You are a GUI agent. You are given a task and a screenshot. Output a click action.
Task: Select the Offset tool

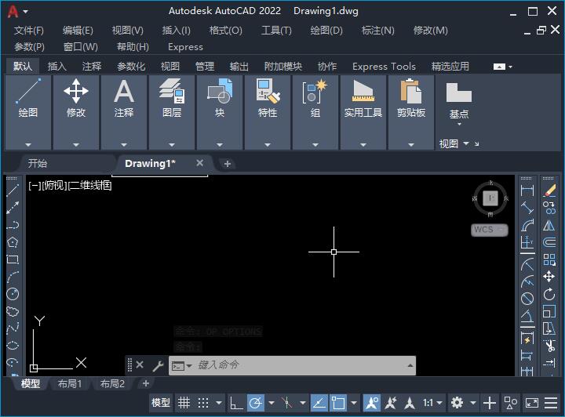coord(549,241)
